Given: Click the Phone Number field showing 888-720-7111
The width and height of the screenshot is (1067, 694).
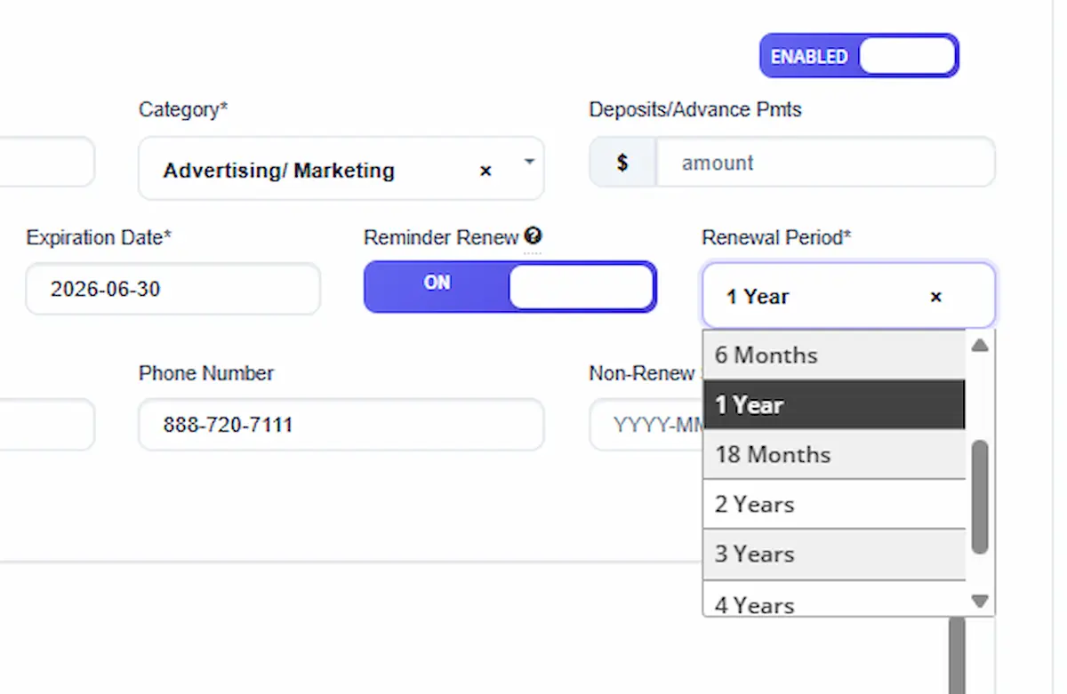Looking at the screenshot, I should 341,425.
